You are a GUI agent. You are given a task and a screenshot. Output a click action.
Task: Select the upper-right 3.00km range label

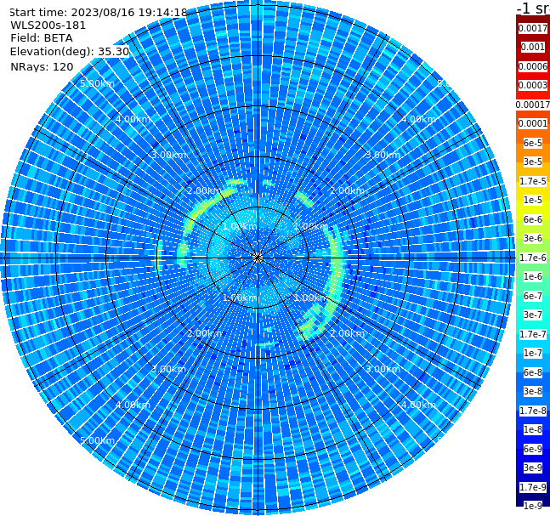pyautogui.click(x=383, y=155)
